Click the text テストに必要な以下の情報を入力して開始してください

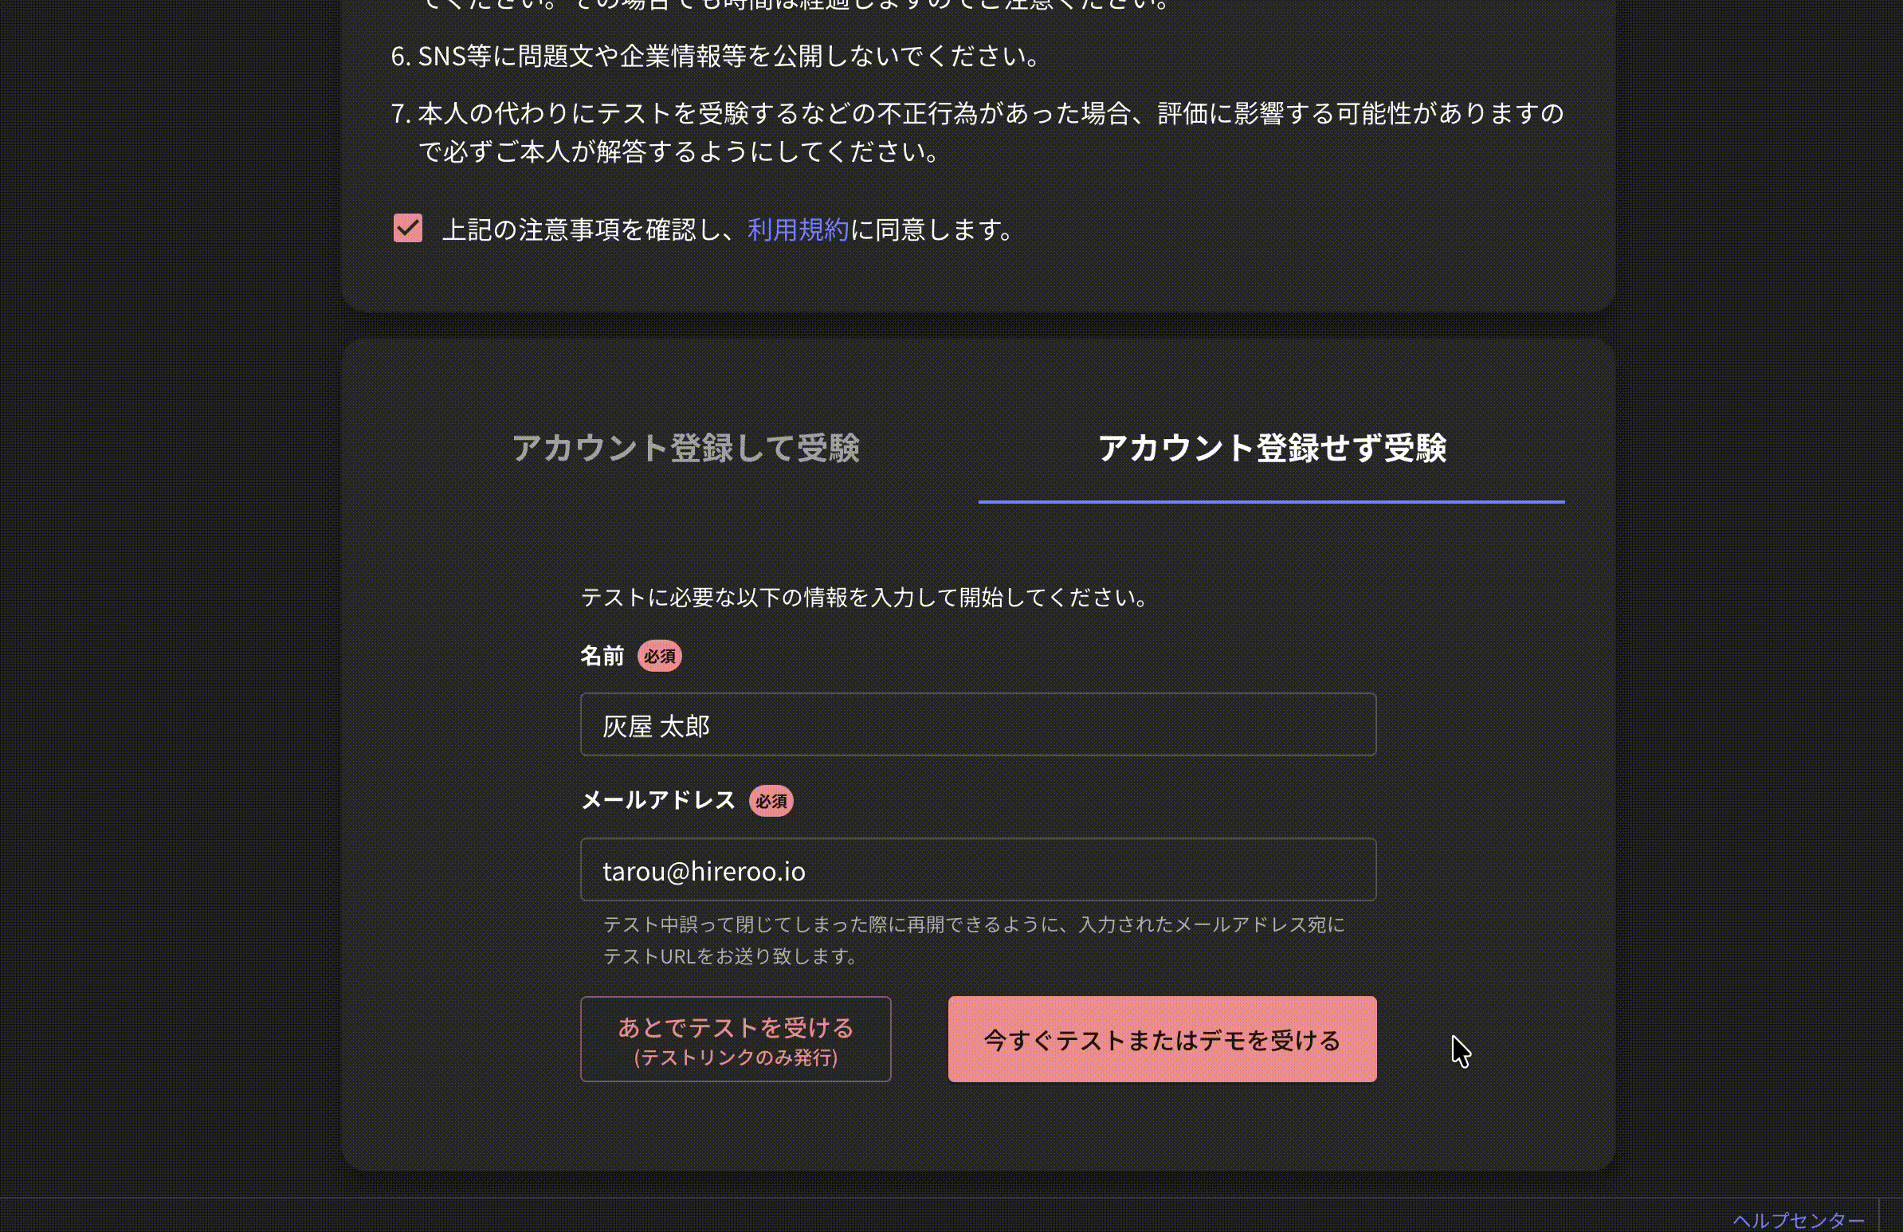[x=865, y=597]
